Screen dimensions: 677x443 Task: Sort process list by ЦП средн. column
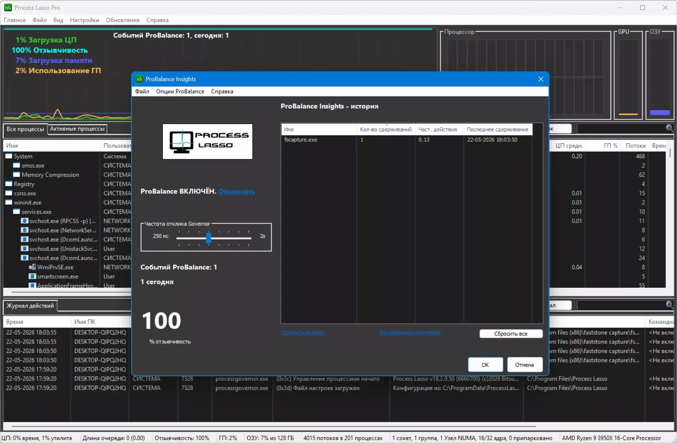pyautogui.click(x=569, y=146)
